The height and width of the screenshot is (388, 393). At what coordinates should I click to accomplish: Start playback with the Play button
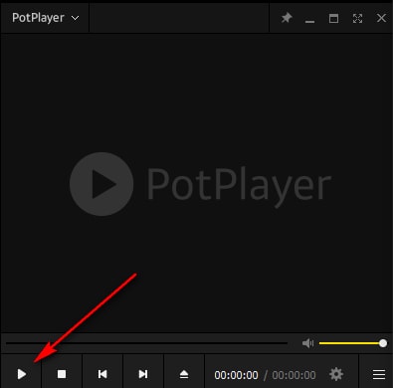point(22,374)
